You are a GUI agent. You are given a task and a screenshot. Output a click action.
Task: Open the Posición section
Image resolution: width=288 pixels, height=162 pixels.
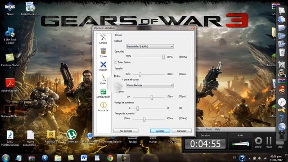(103, 66)
